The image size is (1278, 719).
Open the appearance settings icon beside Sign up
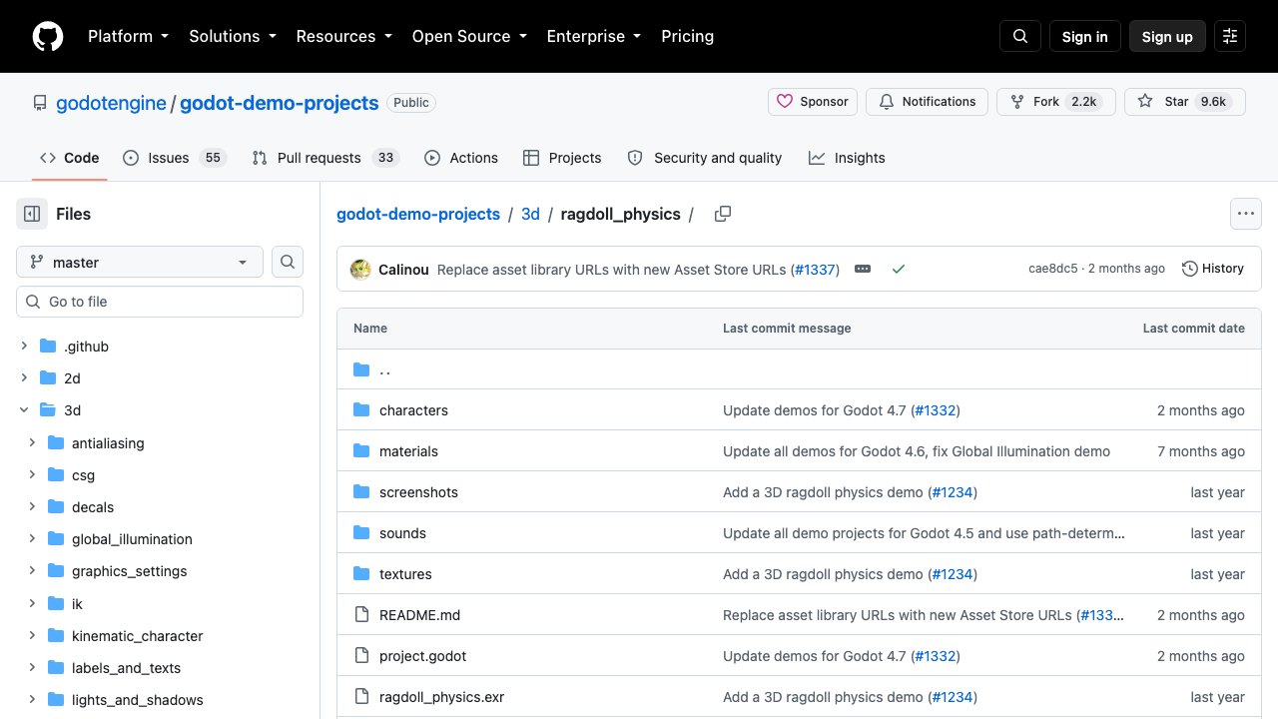pos(1230,37)
